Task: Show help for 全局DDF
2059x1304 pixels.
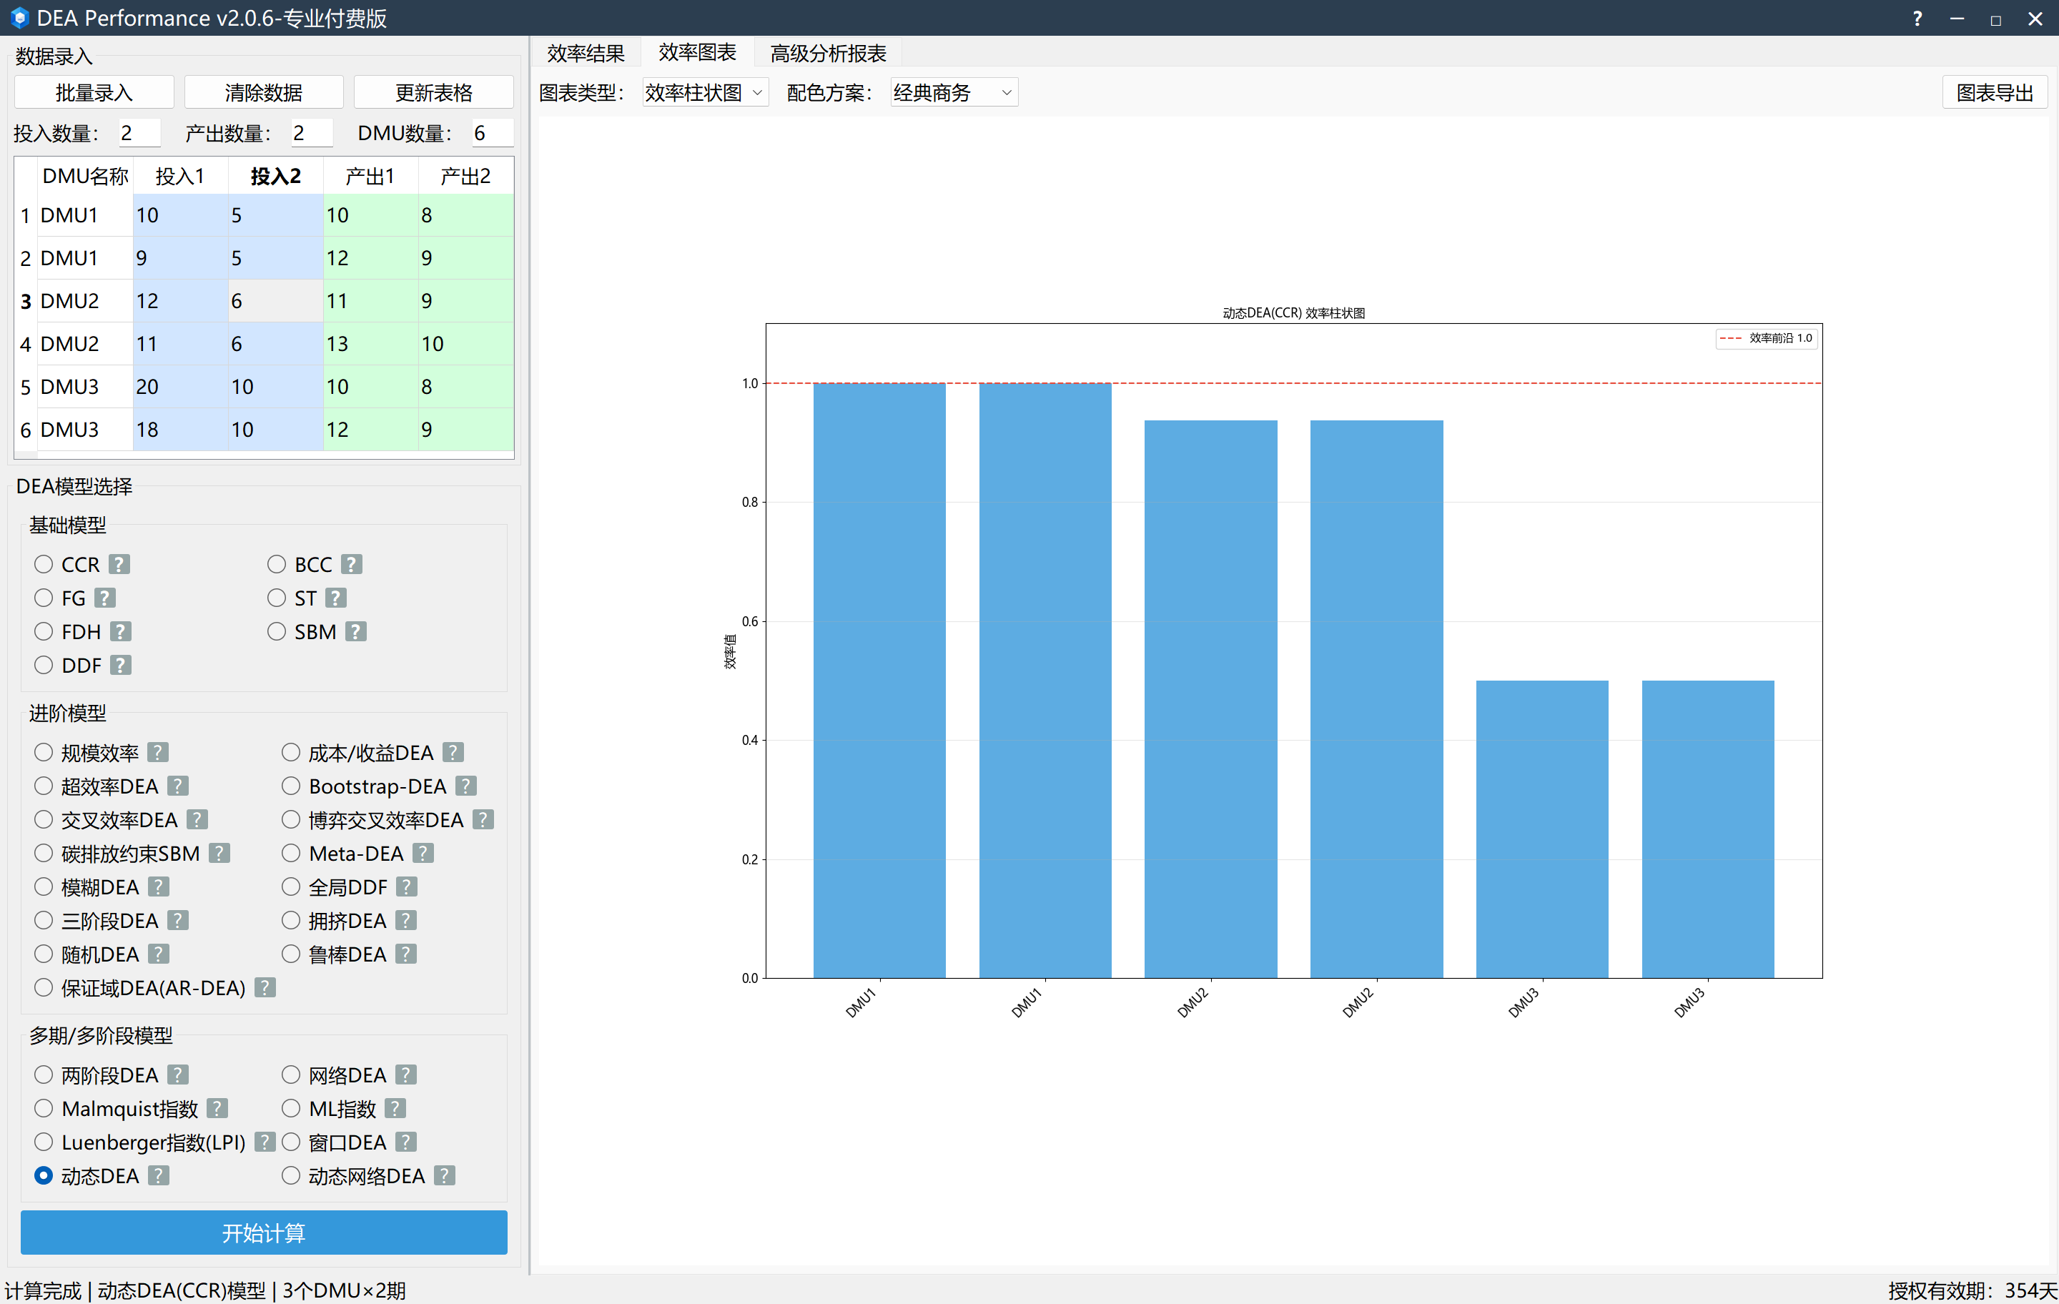Action: coord(407,886)
